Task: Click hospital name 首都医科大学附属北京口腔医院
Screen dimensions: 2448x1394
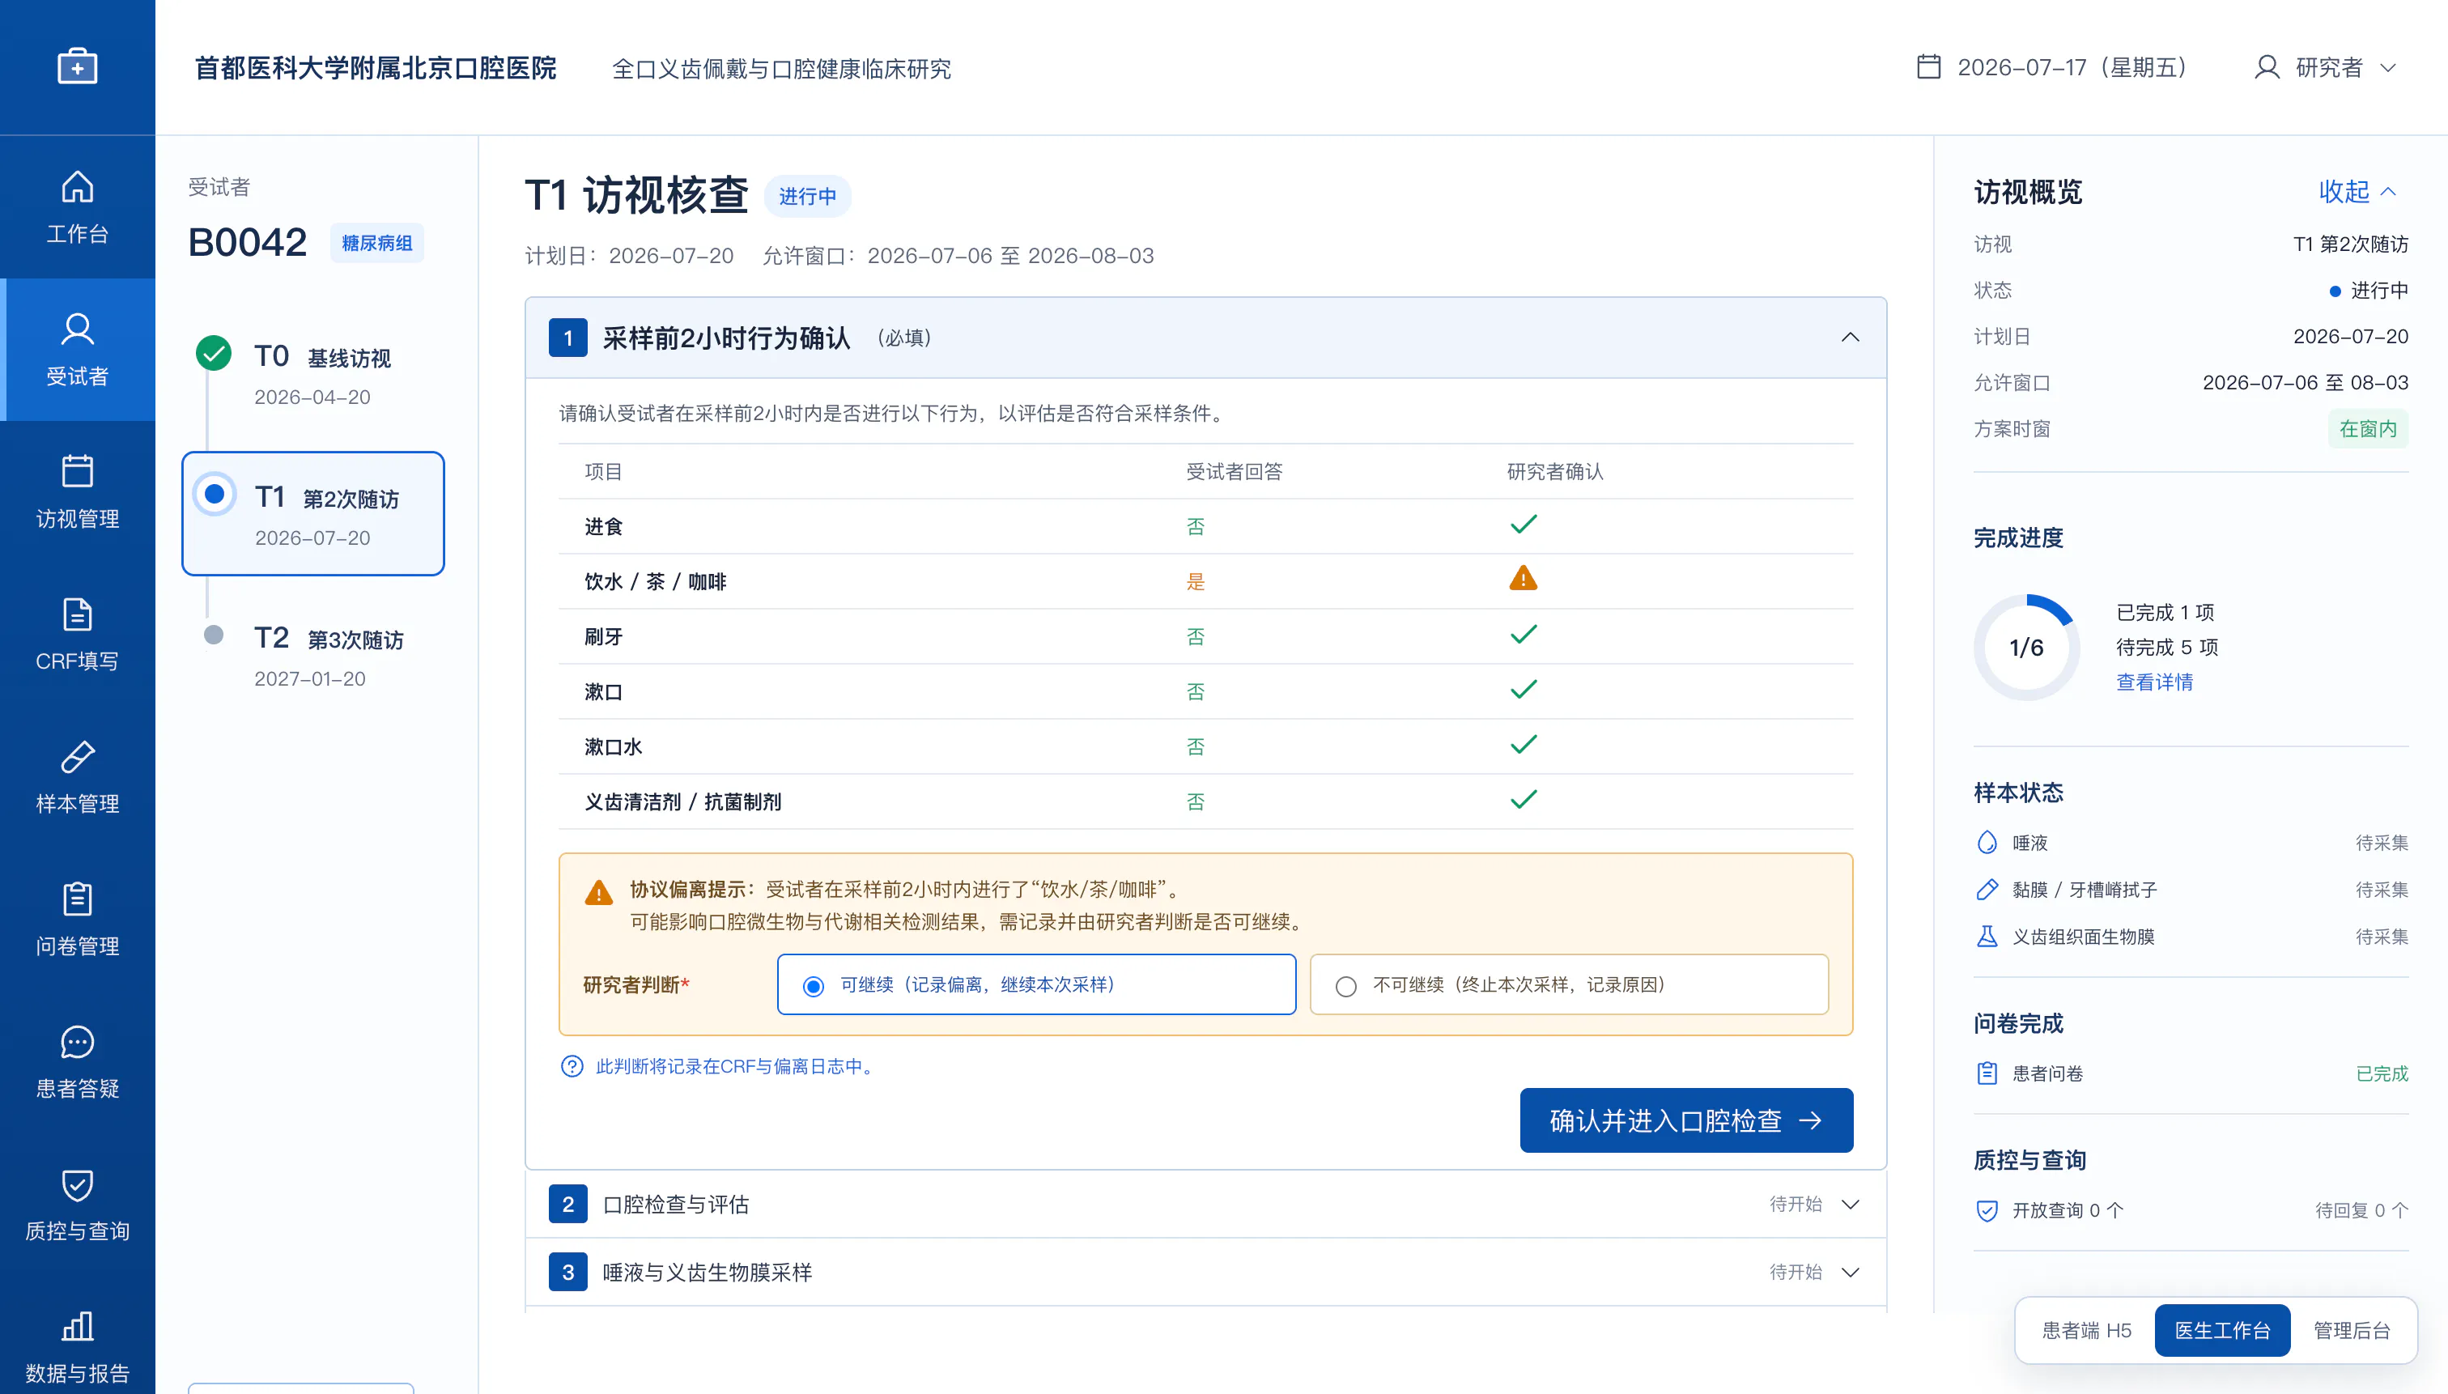Action: [376, 68]
